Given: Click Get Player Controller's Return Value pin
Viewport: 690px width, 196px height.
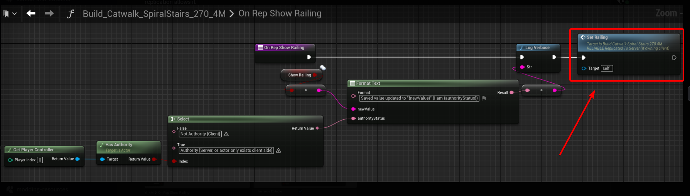Looking at the screenshot, I should [x=78, y=159].
